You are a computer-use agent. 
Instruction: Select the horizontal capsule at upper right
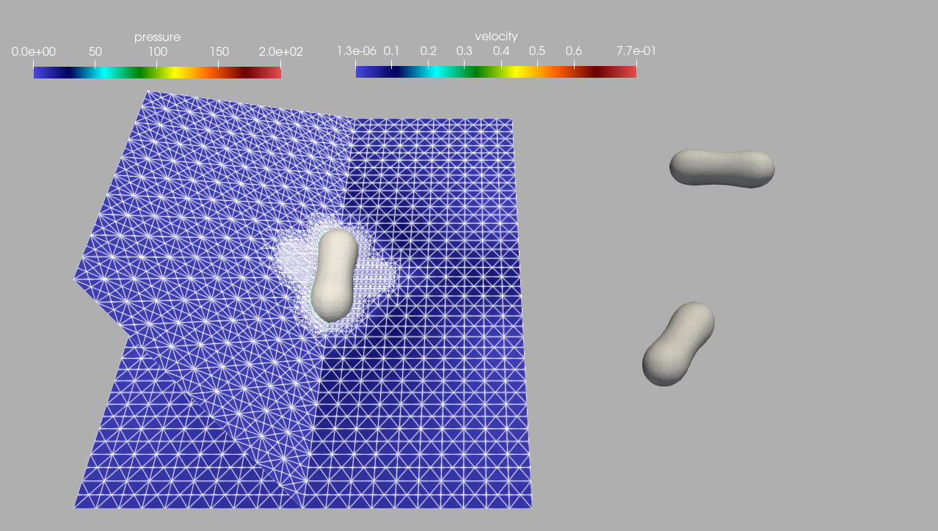tap(721, 169)
